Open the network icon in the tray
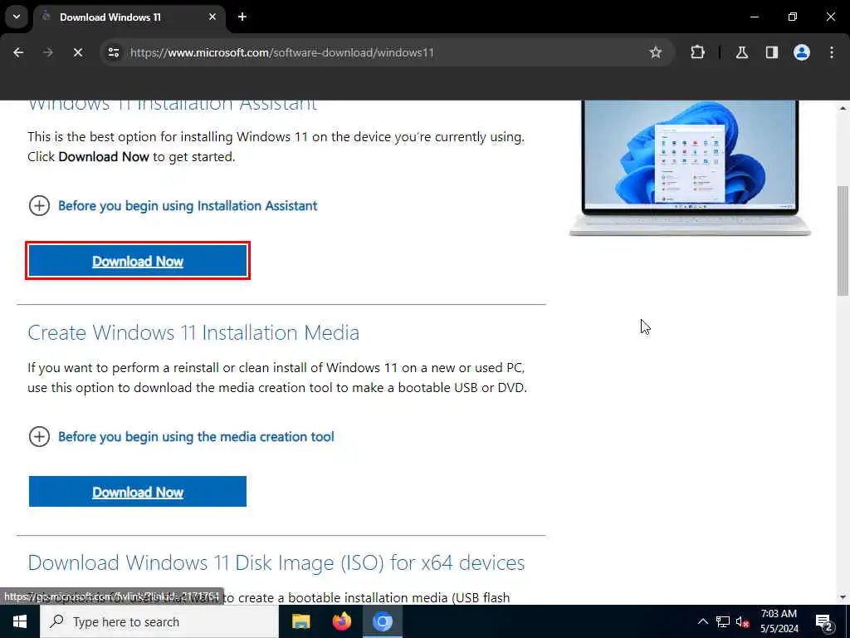Screen dimensions: 850x638 [x=723, y=621]
